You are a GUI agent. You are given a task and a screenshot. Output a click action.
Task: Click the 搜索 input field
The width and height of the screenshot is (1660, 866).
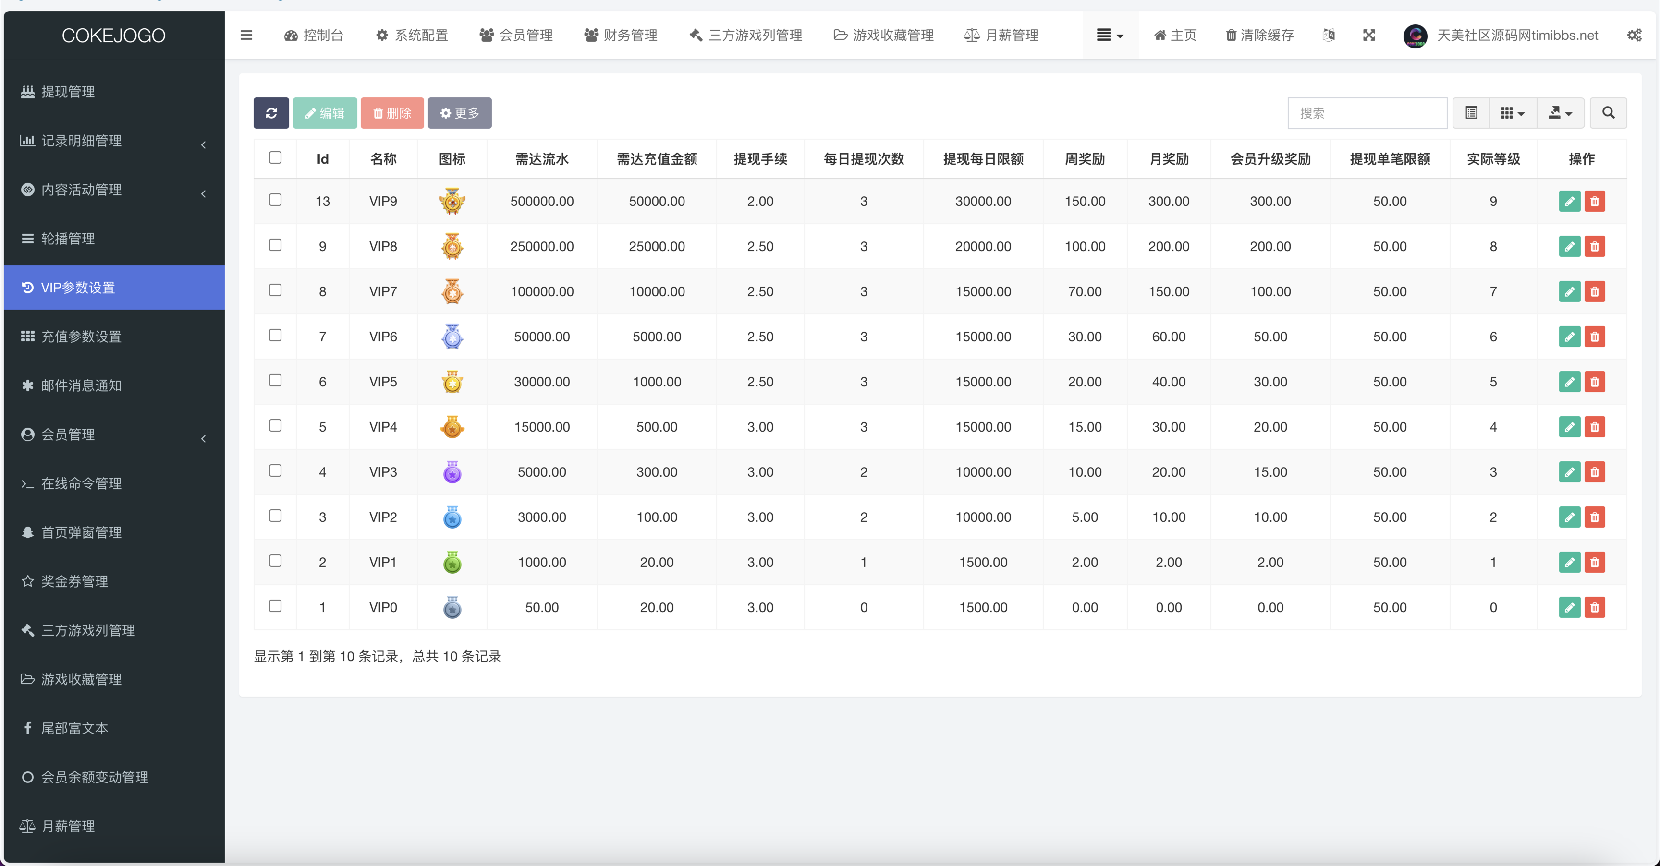[1367, 113]
